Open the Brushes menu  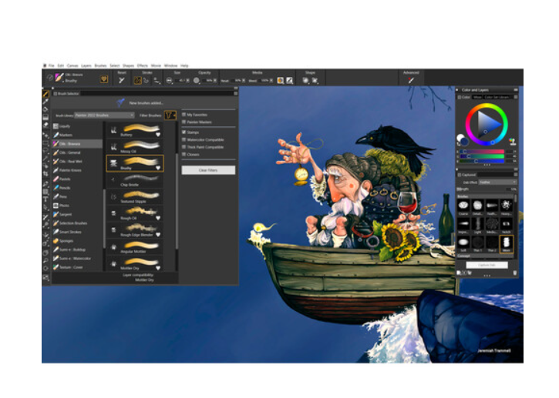coord(100,65)
